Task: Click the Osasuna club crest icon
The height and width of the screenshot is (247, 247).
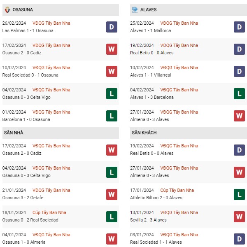Action: 7,10
